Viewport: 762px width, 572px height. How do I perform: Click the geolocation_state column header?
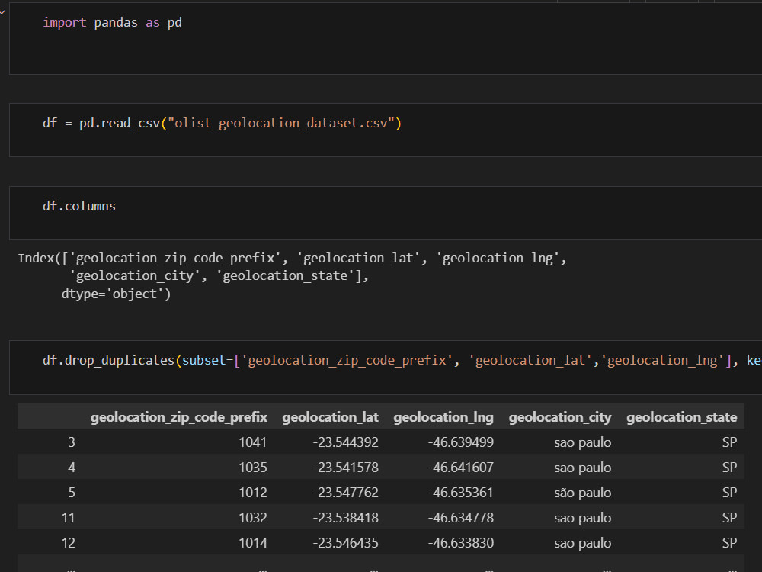pyautogui.click(x=681, y=417)
